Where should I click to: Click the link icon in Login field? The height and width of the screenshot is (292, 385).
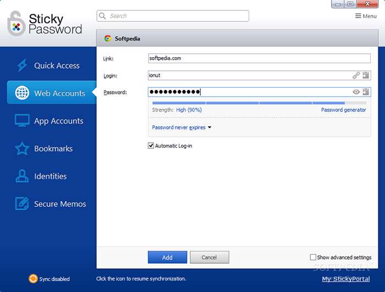tap(356, 76)
